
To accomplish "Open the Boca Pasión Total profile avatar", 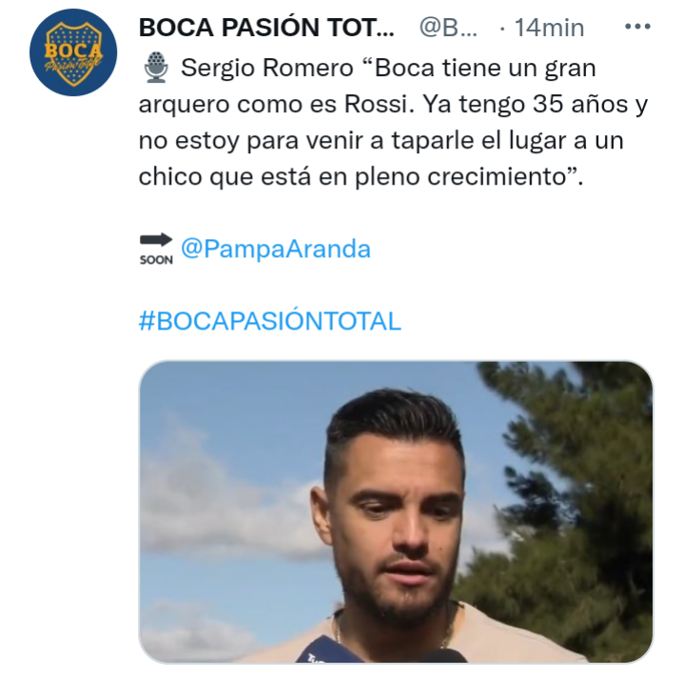I will pos(73,52).
